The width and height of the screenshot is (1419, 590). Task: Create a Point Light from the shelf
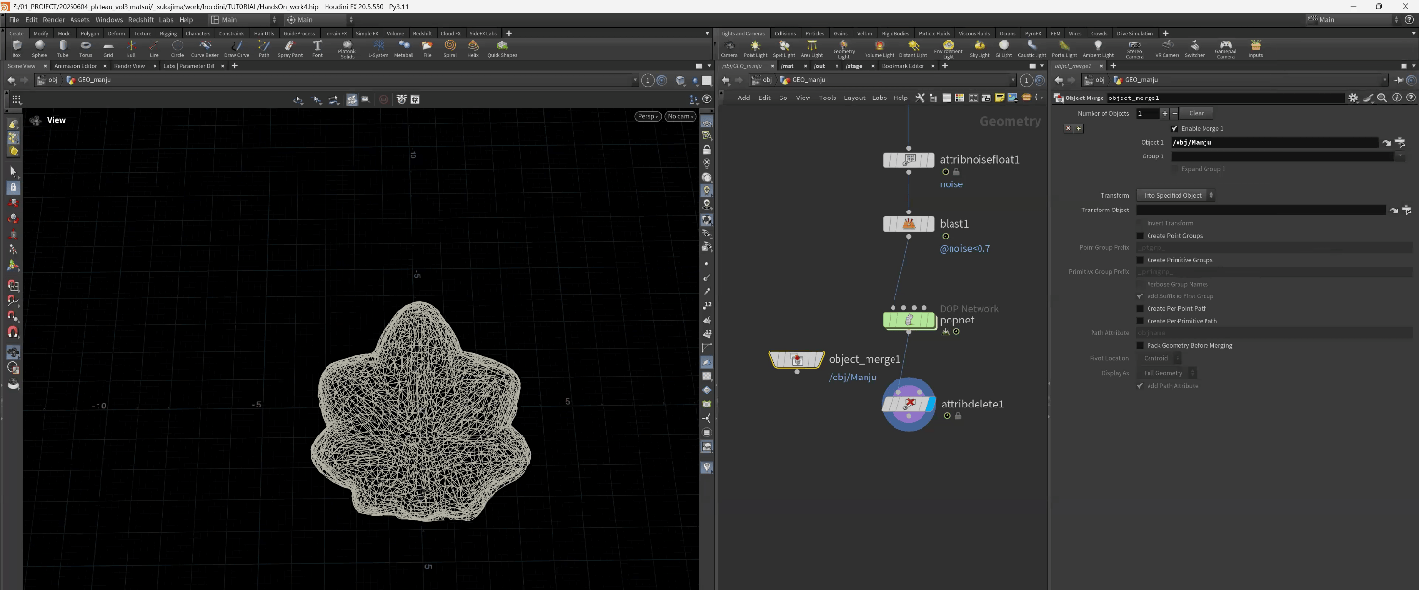(755, 46)
